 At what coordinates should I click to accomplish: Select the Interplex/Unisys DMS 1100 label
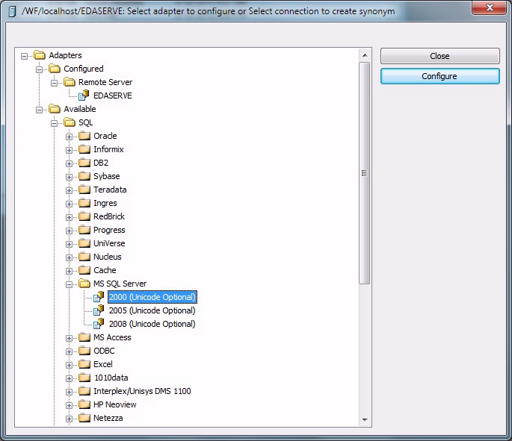[142, 391]
